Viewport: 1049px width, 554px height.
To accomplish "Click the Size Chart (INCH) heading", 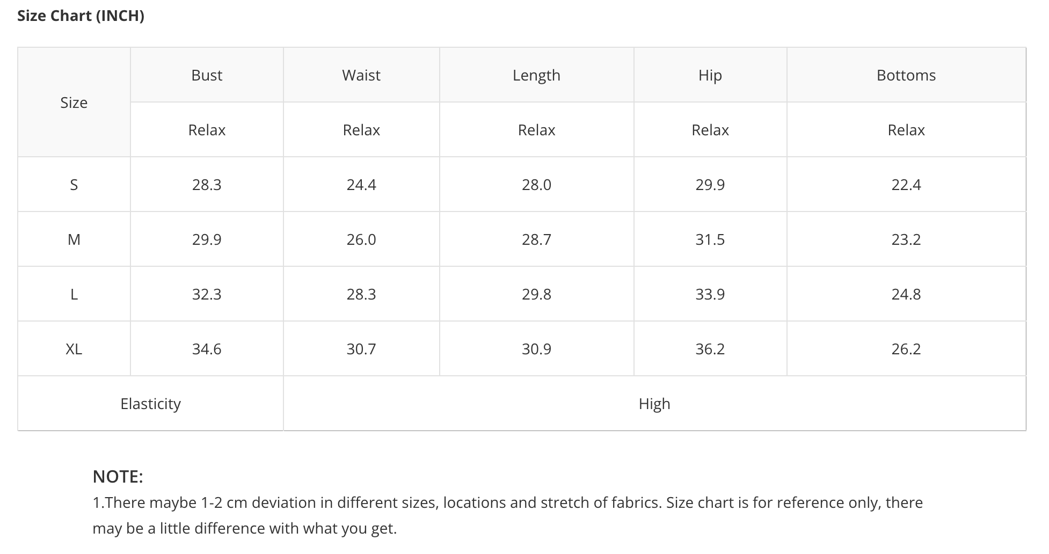I will point(81,16).
